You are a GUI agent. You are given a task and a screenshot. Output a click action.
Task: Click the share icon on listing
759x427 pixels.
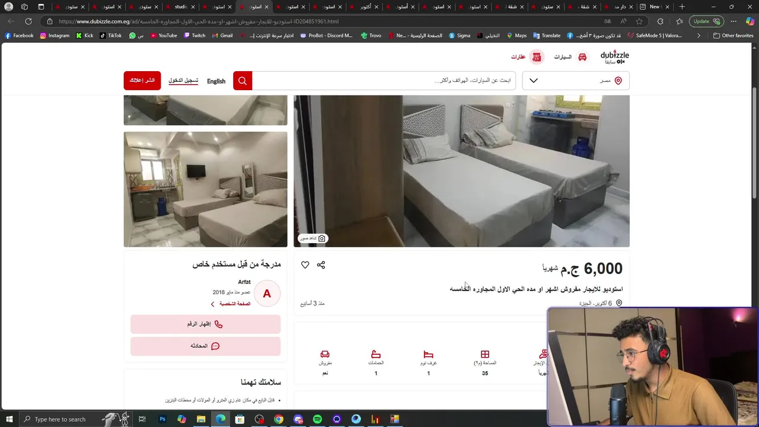tap(321, 265)
